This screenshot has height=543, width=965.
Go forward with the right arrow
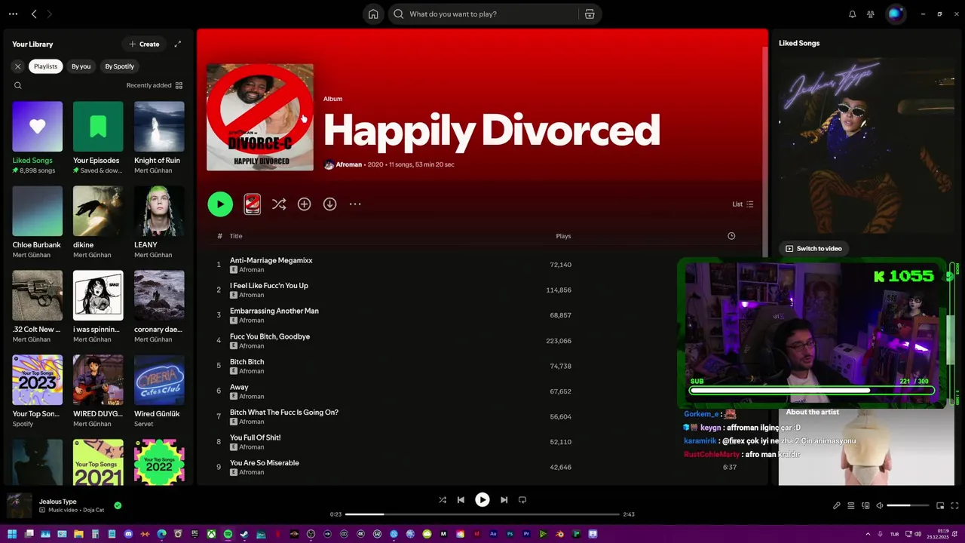[x=49, y=14]
